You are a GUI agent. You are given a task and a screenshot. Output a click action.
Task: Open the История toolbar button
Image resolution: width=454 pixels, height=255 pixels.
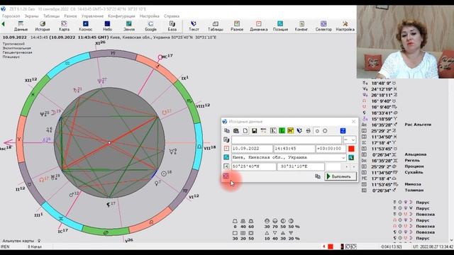coord(43,26)
